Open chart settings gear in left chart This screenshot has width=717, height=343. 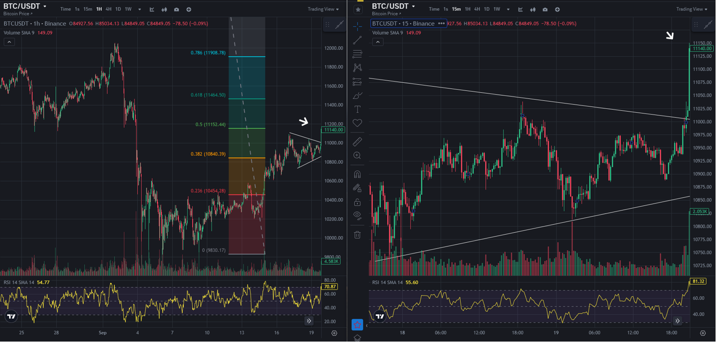click(x=334, y=333)
